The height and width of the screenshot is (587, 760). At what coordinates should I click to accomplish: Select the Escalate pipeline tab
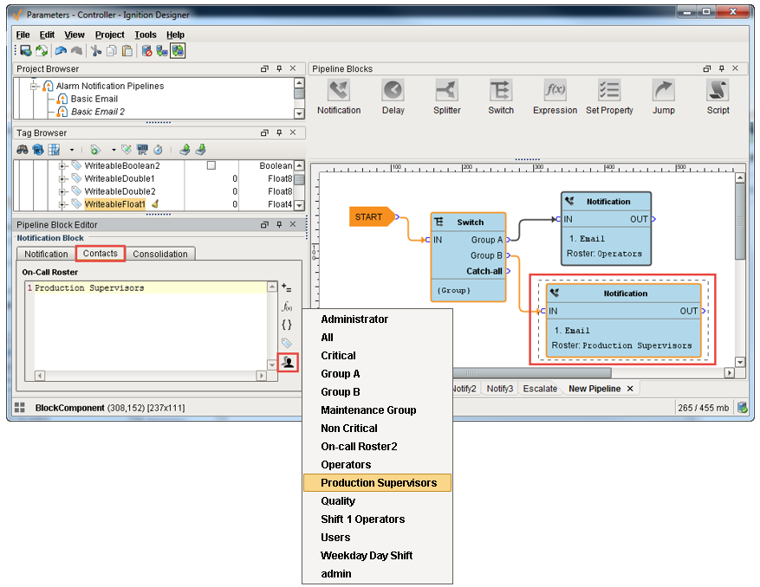tap(540, 389)
